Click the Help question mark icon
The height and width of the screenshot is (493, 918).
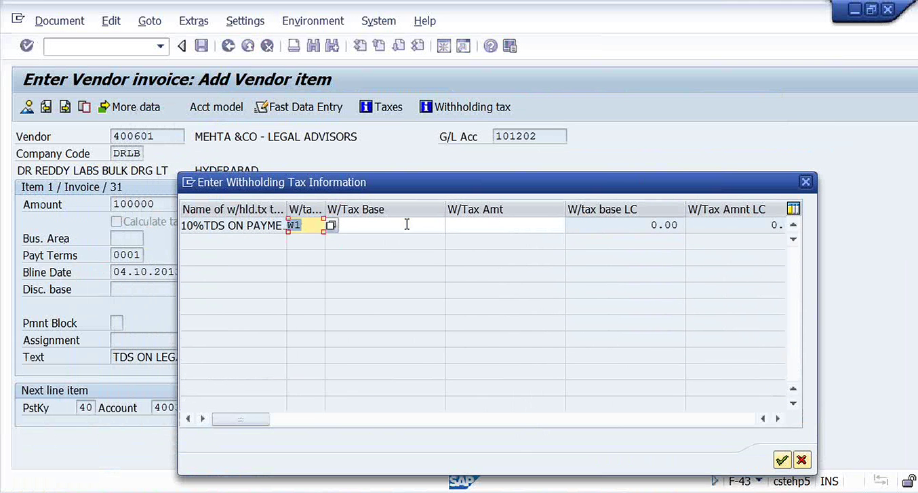491,46
